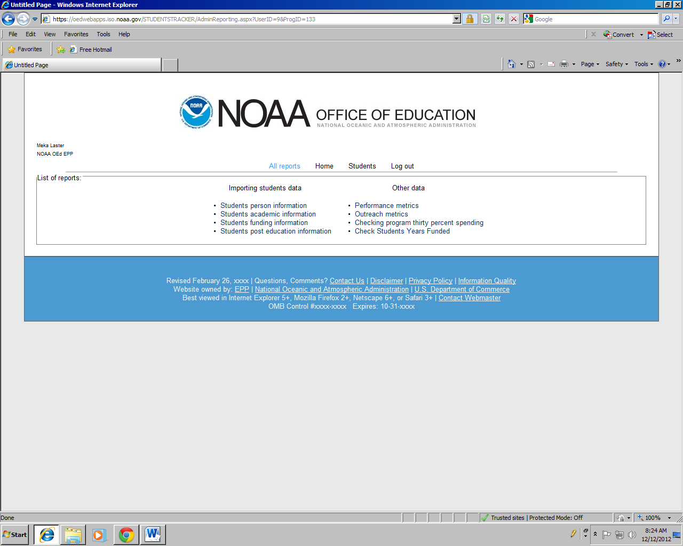Viewport: 683px width, 546px height.
Task: Open Google Chrome from the taskbar
Action: 126,535
